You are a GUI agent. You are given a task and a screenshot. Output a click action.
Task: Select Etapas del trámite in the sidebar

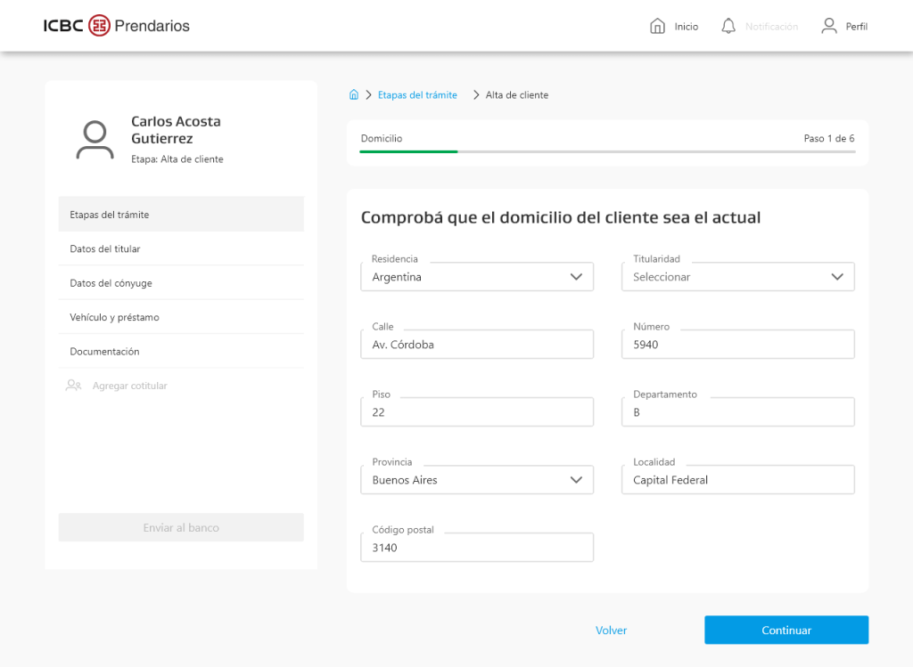coord(181,215)
